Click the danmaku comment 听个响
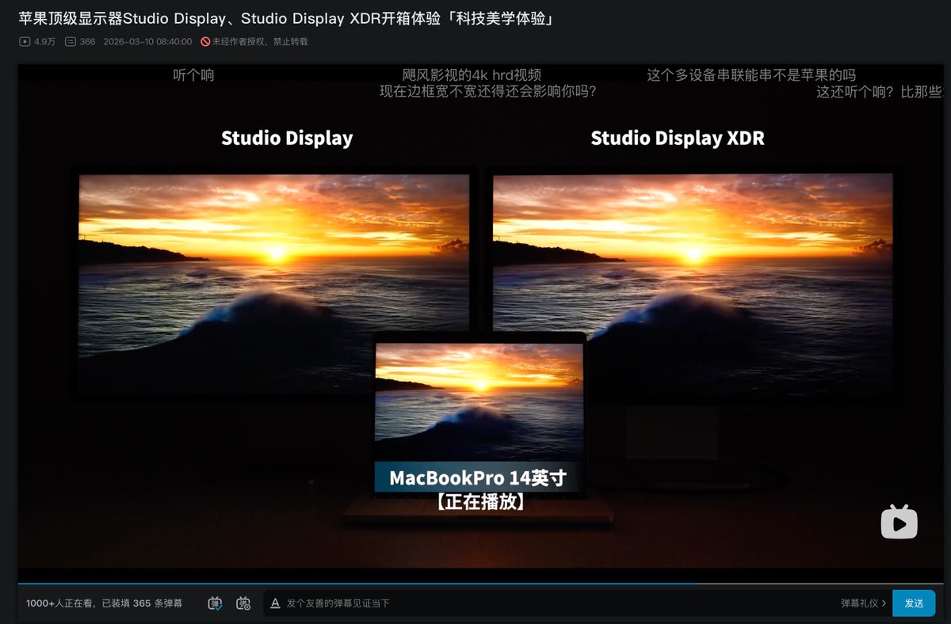 pyautogui.click(x=193, y=75)
